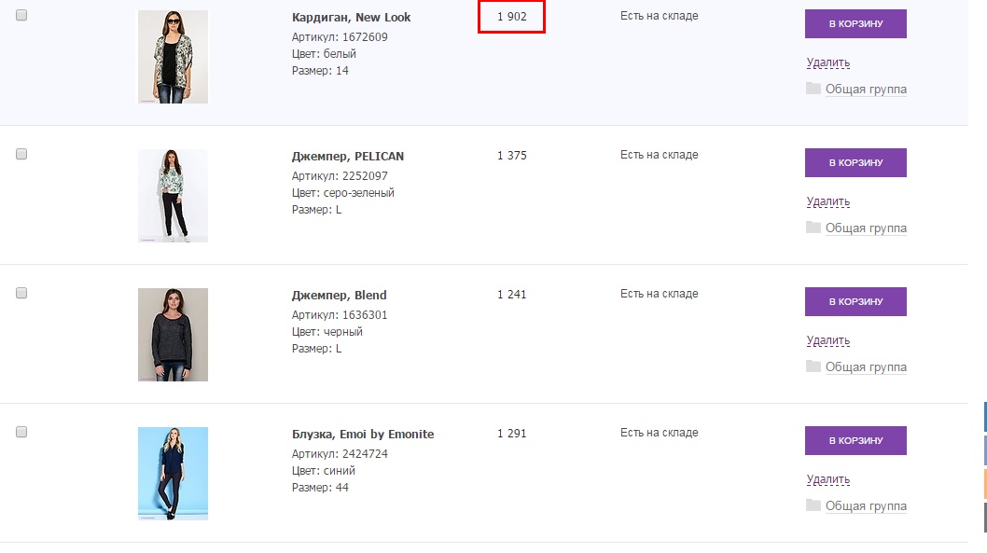Screen dimensions: 987x553
Task: Open Кардиган, New Look product title
Action: 351,18
